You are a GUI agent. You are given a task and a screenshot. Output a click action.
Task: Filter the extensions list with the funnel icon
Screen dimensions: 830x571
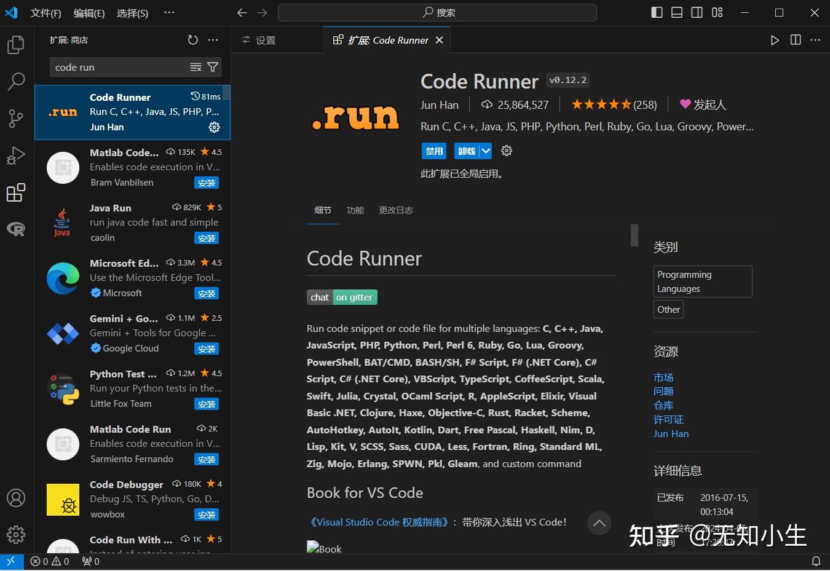[x=212, y=67]
